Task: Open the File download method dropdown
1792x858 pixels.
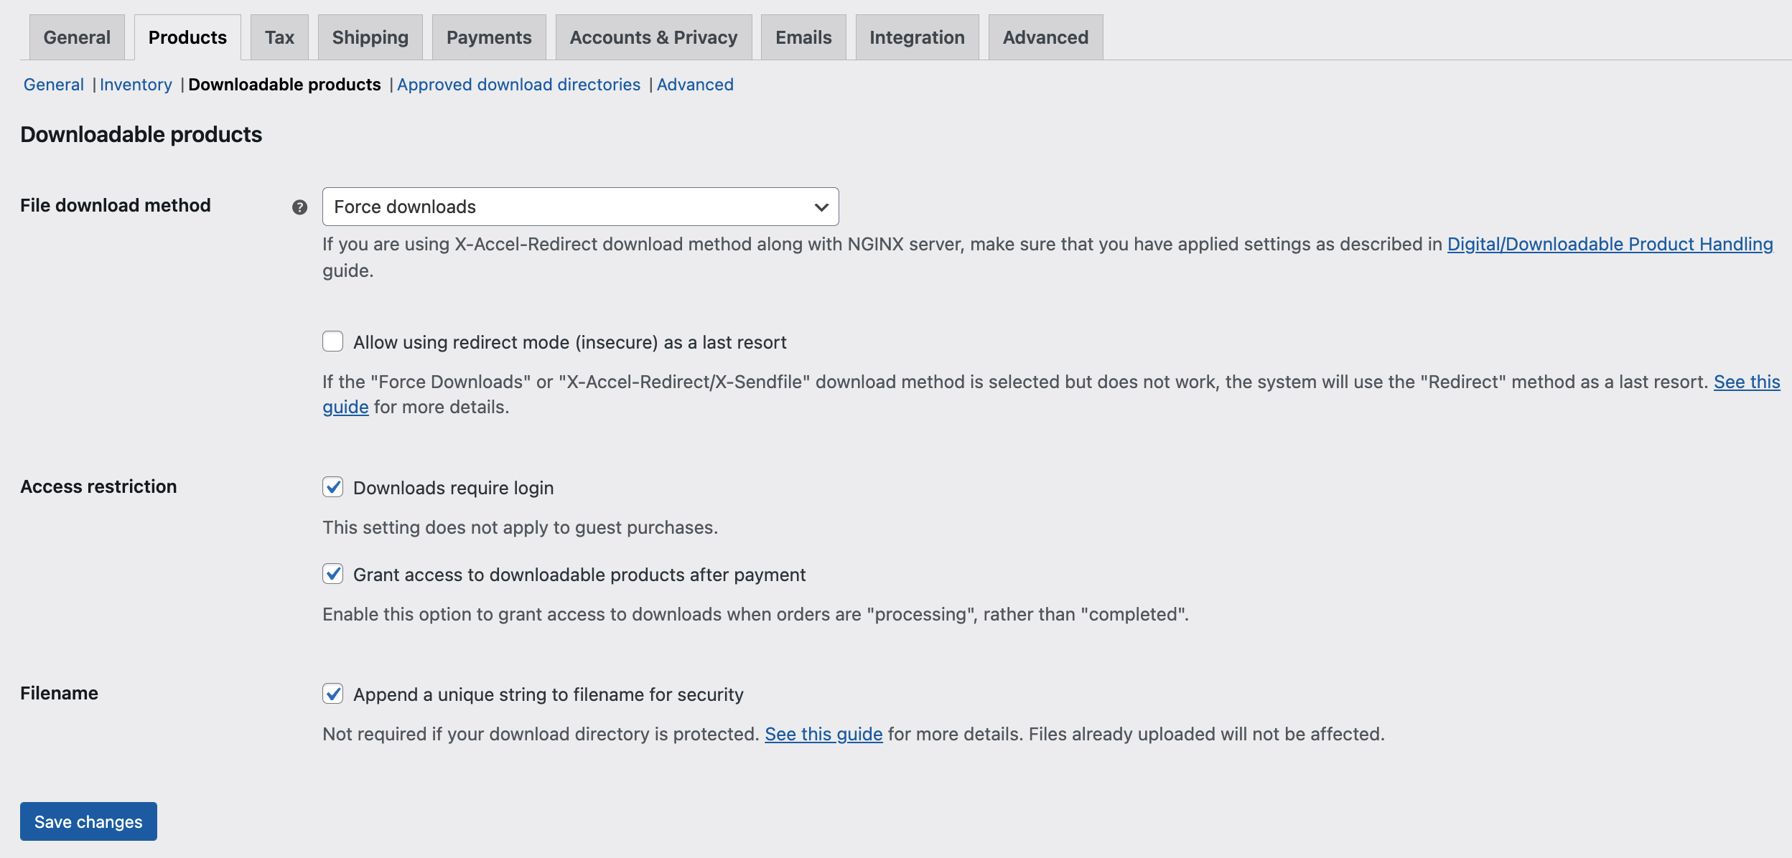Action: [x=580, y=207]
